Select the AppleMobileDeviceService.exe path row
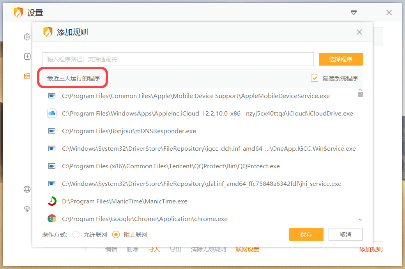This screenshot has width=405, height=269. 200,96
